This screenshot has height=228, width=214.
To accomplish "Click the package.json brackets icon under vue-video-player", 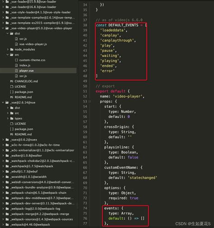I will click(x=12, y=92).
